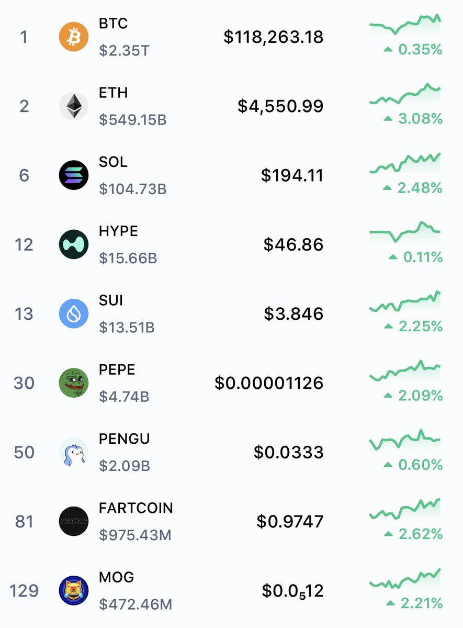Open the ETH price trend sparkline
The image size is (463, 628).
coord(405,94)
